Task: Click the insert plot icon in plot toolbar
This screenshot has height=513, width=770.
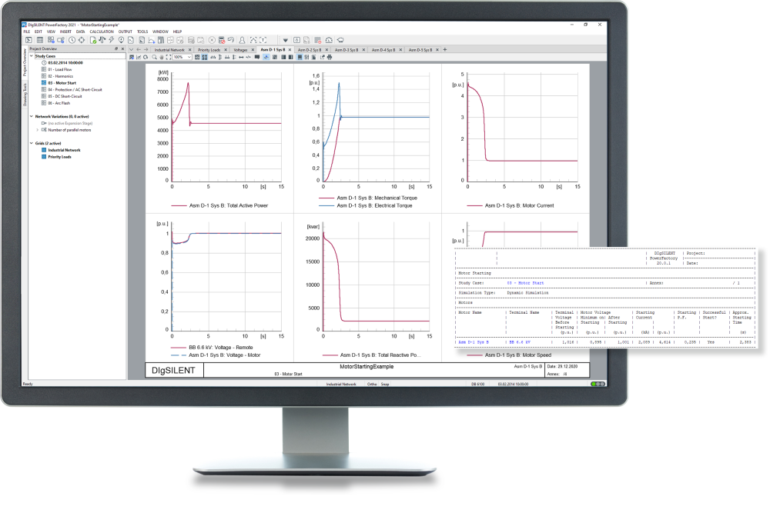Action: pos(132,58)
